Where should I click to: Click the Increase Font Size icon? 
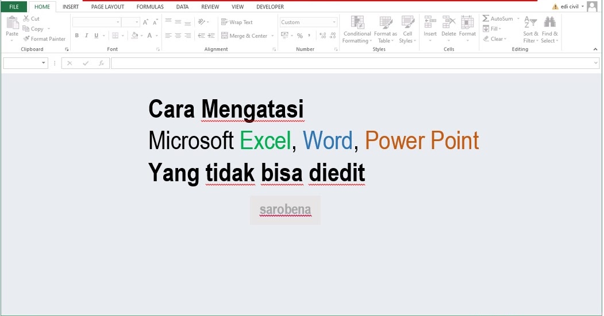145,22
